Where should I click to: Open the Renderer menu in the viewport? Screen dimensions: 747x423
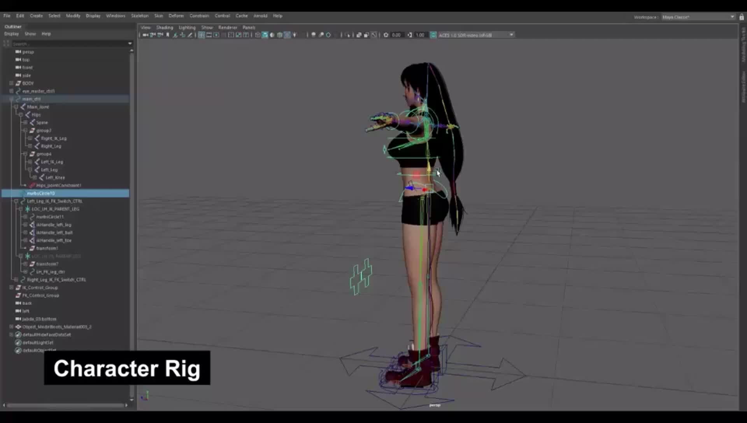click(228, 27)
